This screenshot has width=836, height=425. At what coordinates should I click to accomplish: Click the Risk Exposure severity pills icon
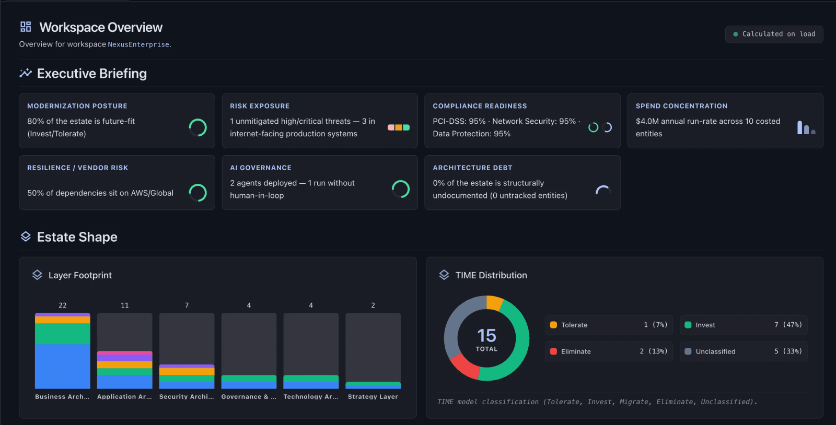(399, 127)
